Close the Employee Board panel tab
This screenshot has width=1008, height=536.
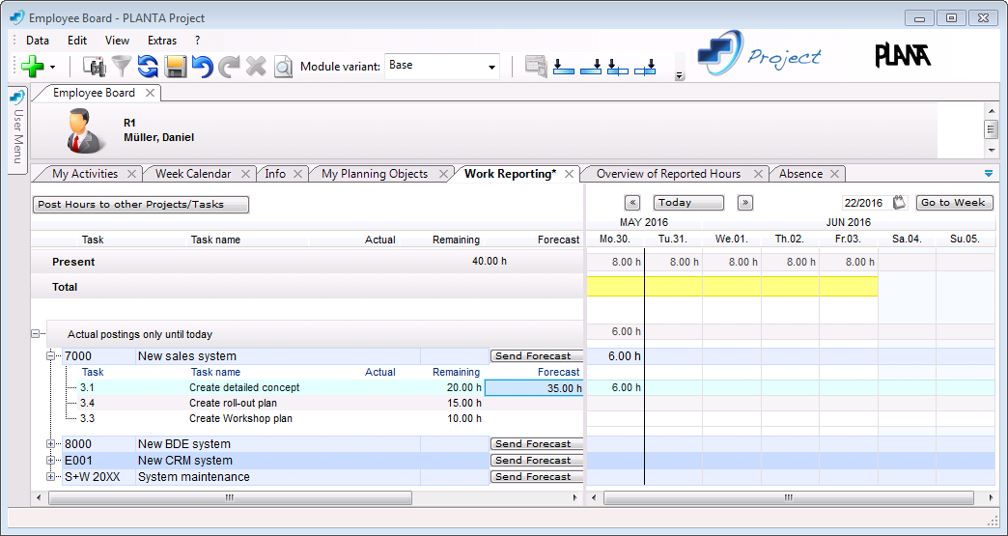point(150,93)
